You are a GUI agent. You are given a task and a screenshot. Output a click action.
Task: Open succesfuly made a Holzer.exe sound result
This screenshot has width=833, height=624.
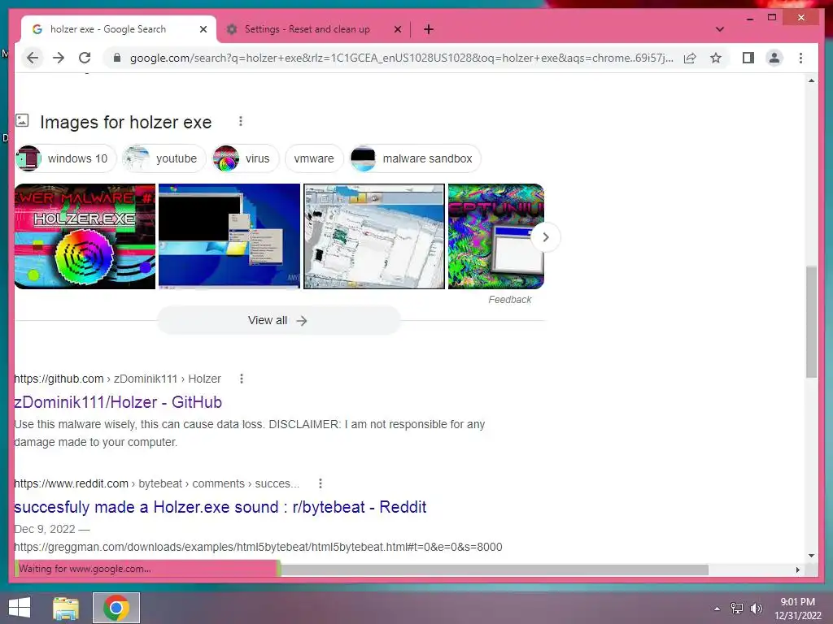click(x=220, y=507)
